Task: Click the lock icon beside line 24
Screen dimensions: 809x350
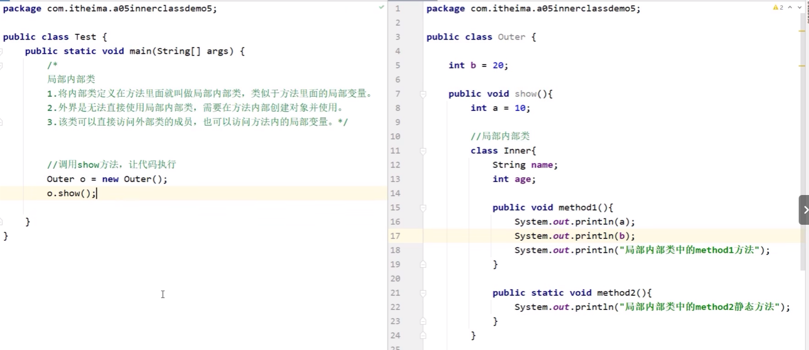Action: coord(423,335)
